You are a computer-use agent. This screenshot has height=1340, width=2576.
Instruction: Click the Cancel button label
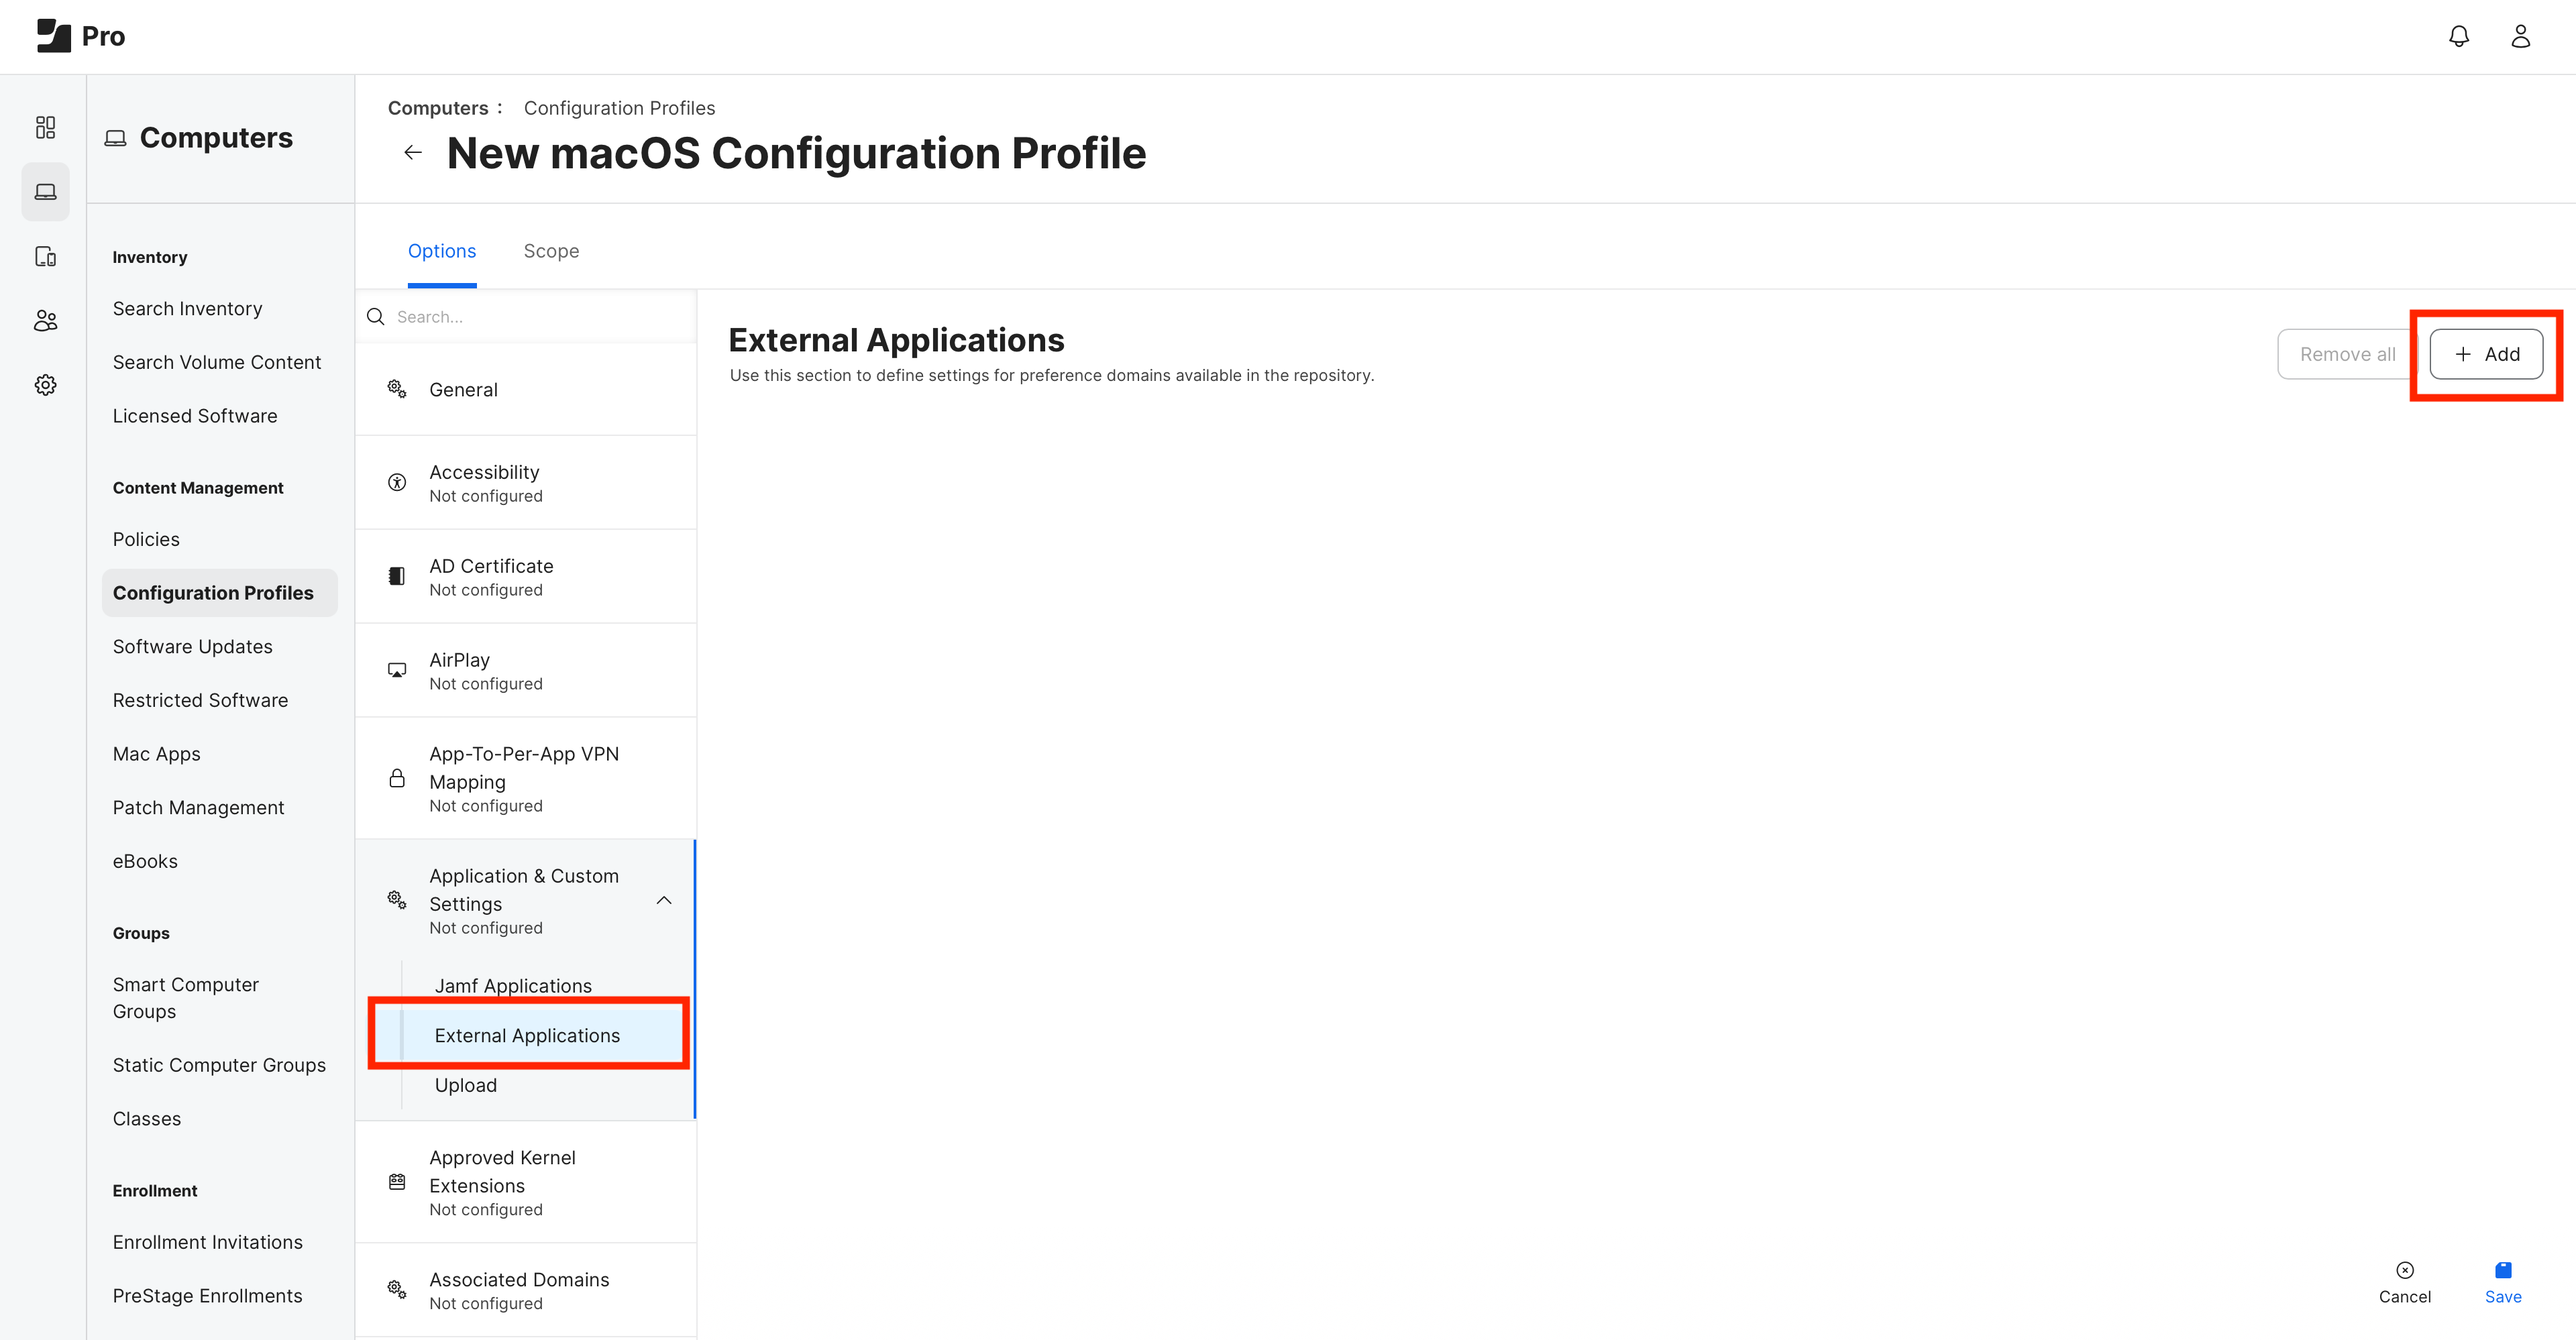click(x=2405, y=1297)
